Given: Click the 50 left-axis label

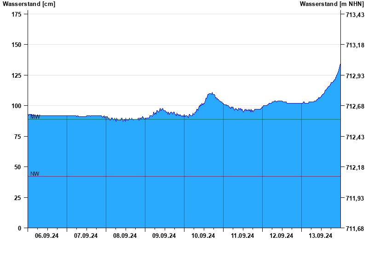Looking at the screenshot, I should [18, 167].
